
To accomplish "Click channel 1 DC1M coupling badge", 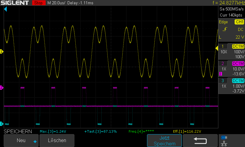I will [238, 46].
